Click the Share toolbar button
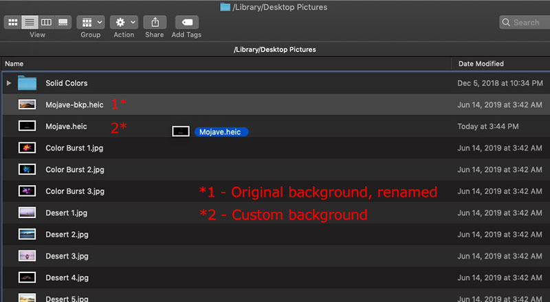 pyautogui.click(x=155, y=22)
